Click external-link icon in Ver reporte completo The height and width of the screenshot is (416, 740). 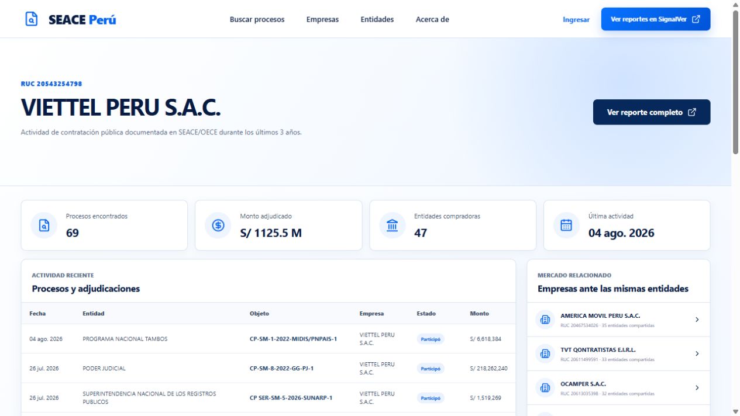pos(692,112)
